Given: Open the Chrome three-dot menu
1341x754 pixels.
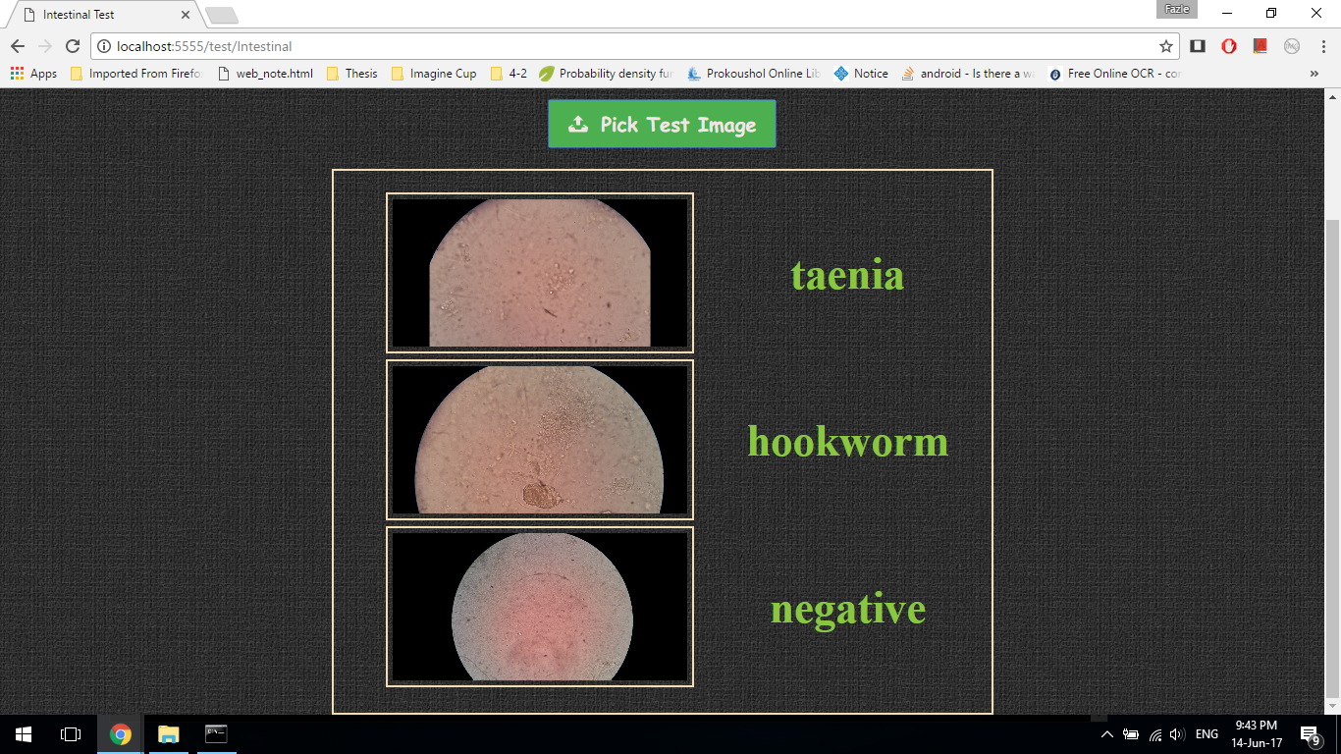Looking at the screenshot, I should click(x=1322, y=46).
